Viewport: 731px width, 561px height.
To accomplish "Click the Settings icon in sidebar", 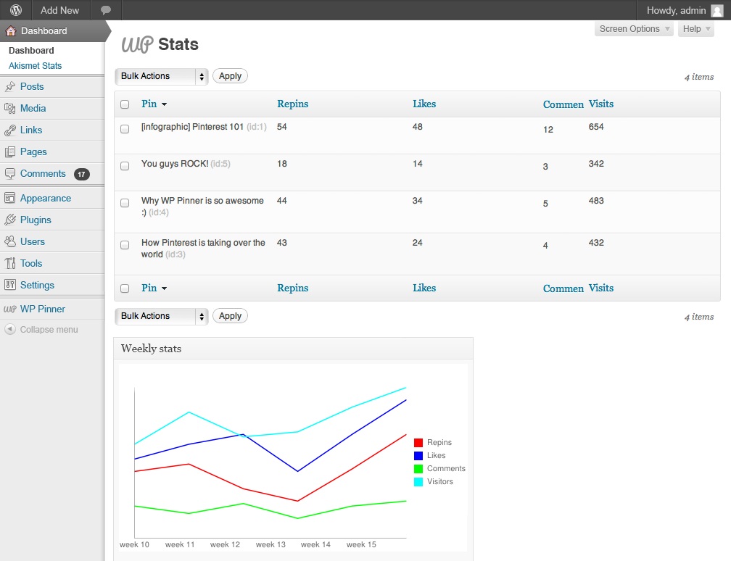I will tap(10, 285).
